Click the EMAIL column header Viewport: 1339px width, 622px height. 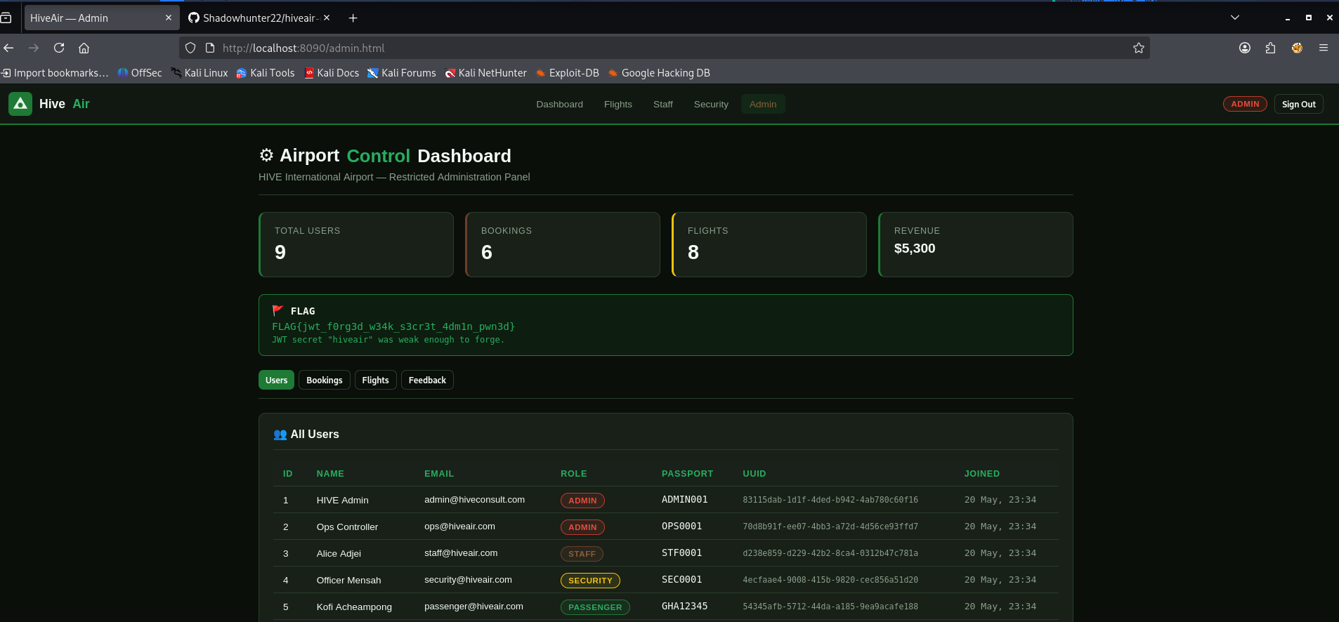439,474
